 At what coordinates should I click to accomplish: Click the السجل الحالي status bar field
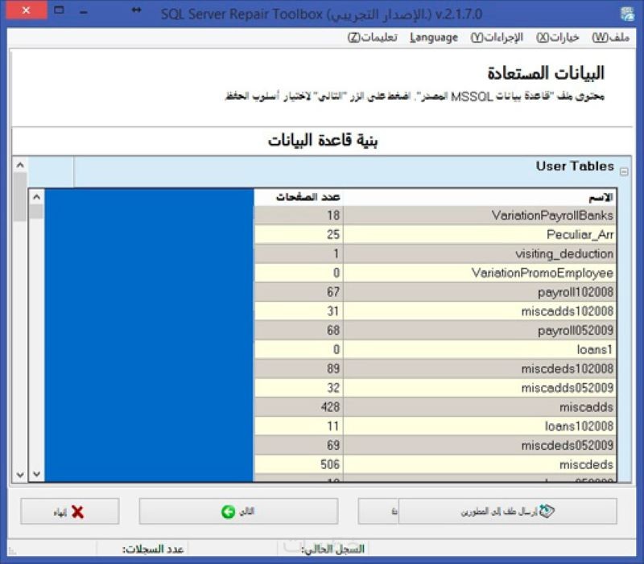(x=332, y=550)
